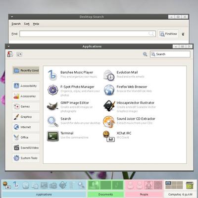This screenshot has width=198, height=198.
Task: Click the workspace switcher in bottom panel
Action: (x=174, y=185)
